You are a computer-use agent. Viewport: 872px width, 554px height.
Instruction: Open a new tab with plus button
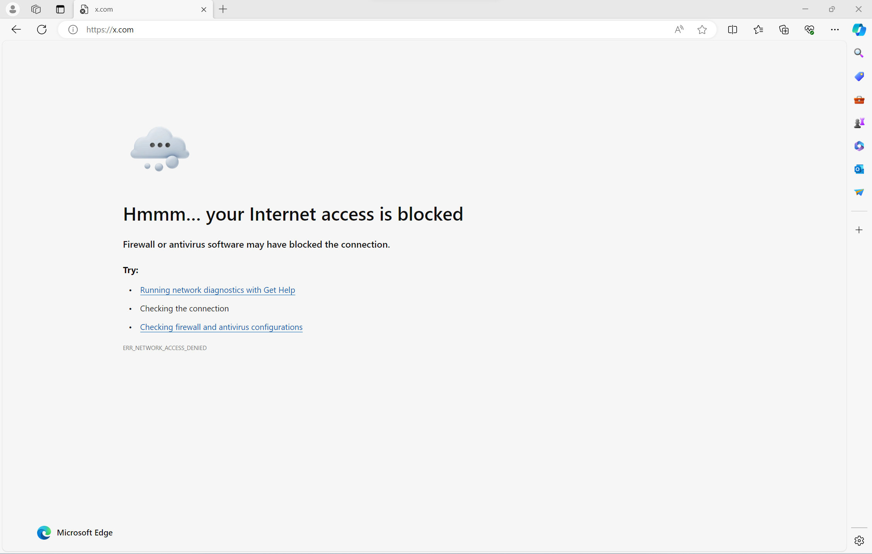(x=223, y=9)
